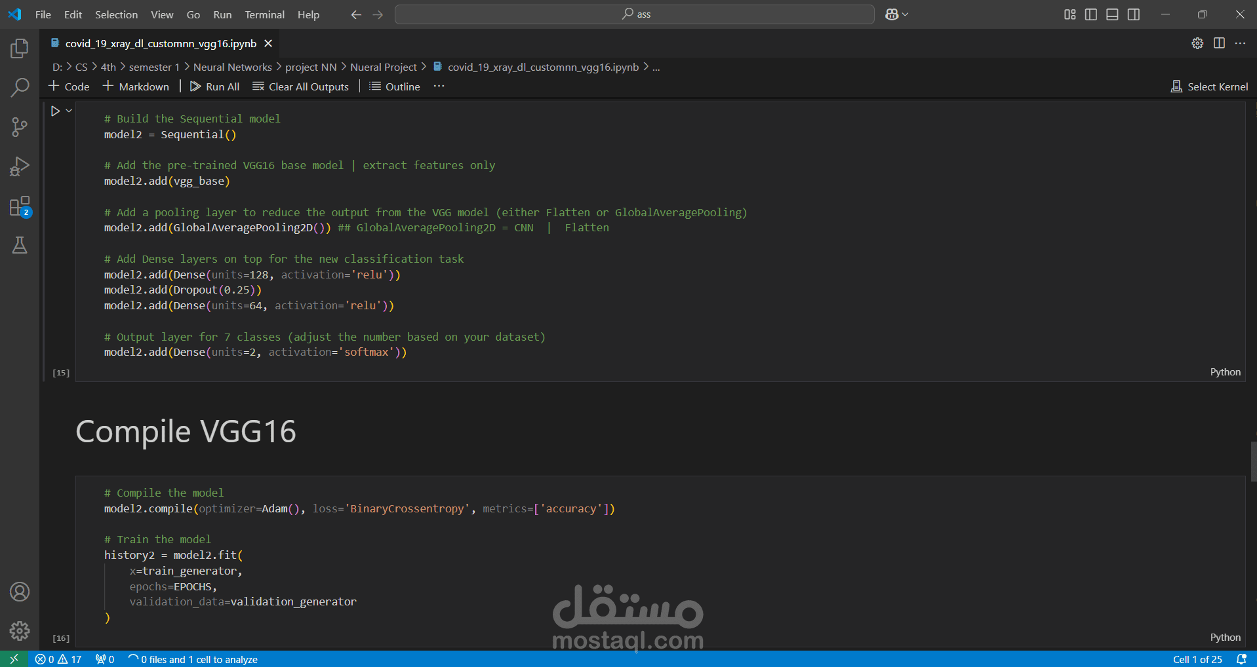
Task: Click the 'Compile VGG16' markdown heading
Action: (186, 431)
